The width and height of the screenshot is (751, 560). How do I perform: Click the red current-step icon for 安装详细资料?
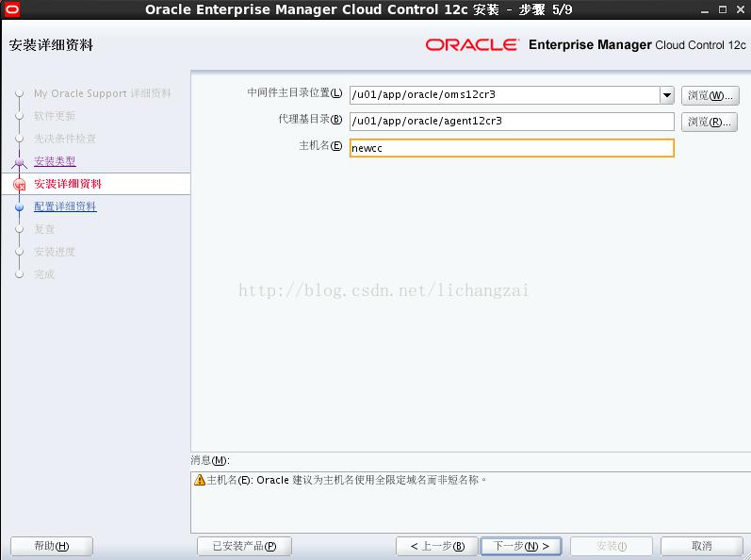click(x=20, y=184)
